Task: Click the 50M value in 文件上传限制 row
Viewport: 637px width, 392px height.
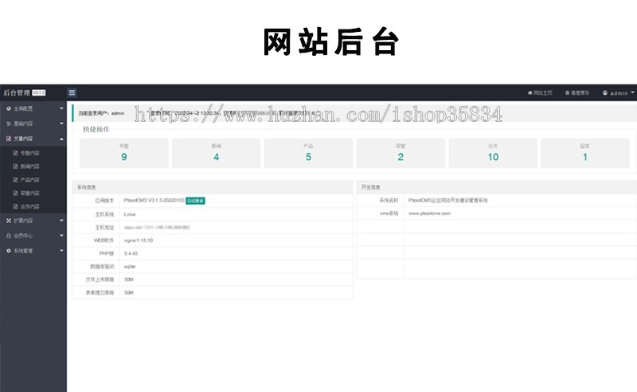Action: coord(129,280)
